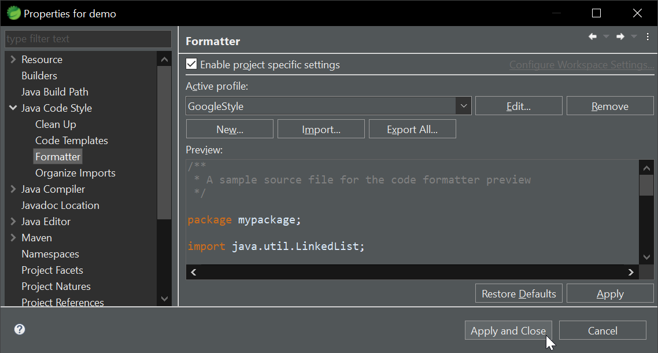Click tree scrollbar up arrow
The height and width of the screenshot is (353, 658).
(164, 59)
